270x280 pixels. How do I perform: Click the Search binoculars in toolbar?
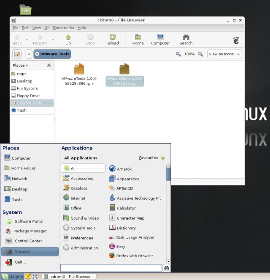coord(186,40)
